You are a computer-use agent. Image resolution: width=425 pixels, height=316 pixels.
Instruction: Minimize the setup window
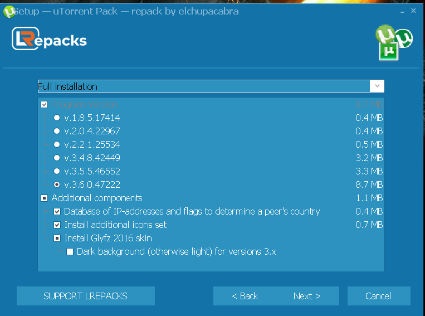click(402, 11)
